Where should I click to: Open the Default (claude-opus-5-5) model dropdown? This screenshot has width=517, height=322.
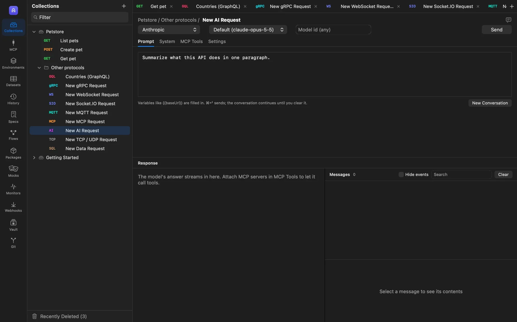[x=248, y=30]
